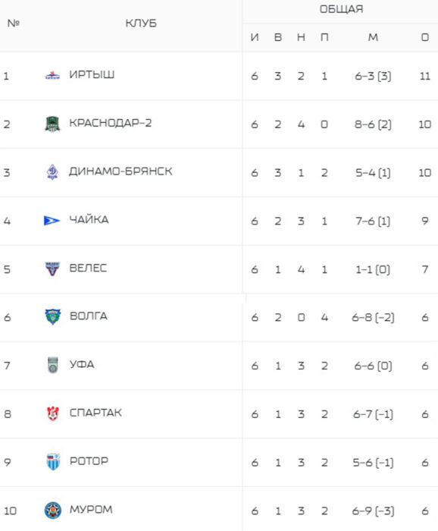Click the Уфа club logo

(x=53, y=365)
